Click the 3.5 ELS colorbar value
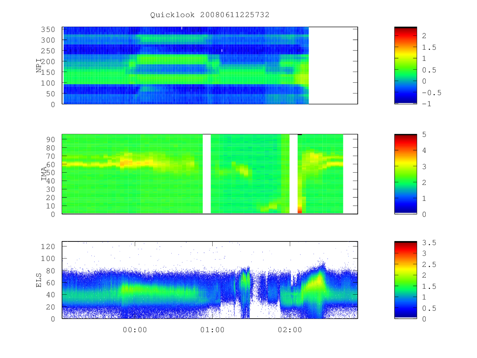This screenshot has height=358, width=477. [429, 242]
